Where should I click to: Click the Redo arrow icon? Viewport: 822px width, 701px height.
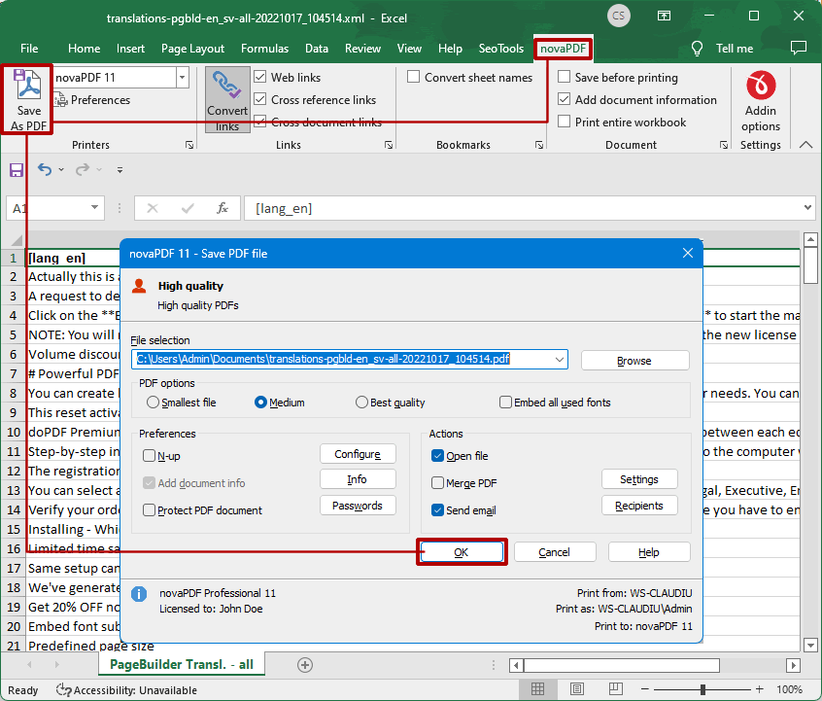click(x=83, y=169)
